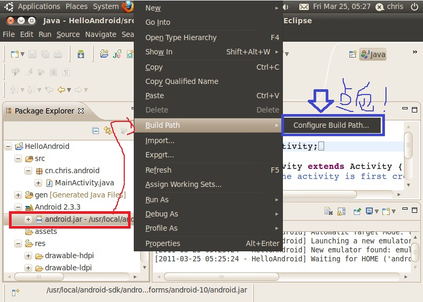The image size is (423, 302).
Task: Click Open Console icon
Action: 386,212
